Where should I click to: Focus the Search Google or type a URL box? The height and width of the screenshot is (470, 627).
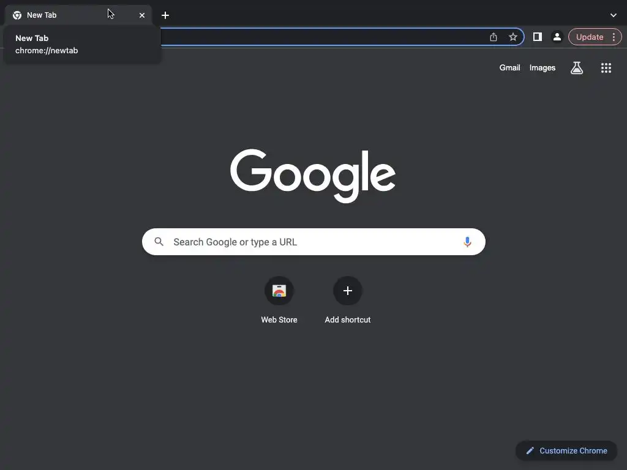[x=313, y=242]
